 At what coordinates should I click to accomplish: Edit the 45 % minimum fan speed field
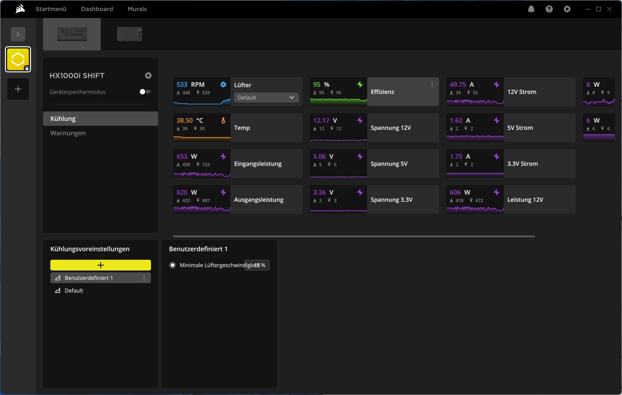point(257,265)
